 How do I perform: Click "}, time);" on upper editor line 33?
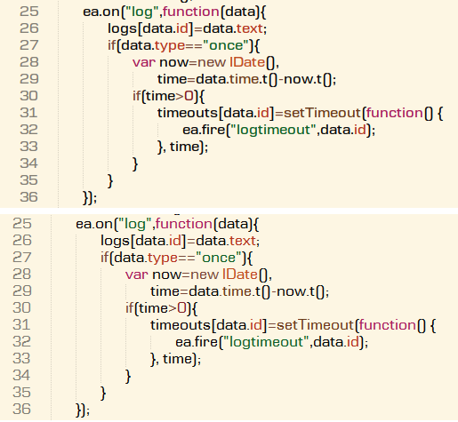182,147
